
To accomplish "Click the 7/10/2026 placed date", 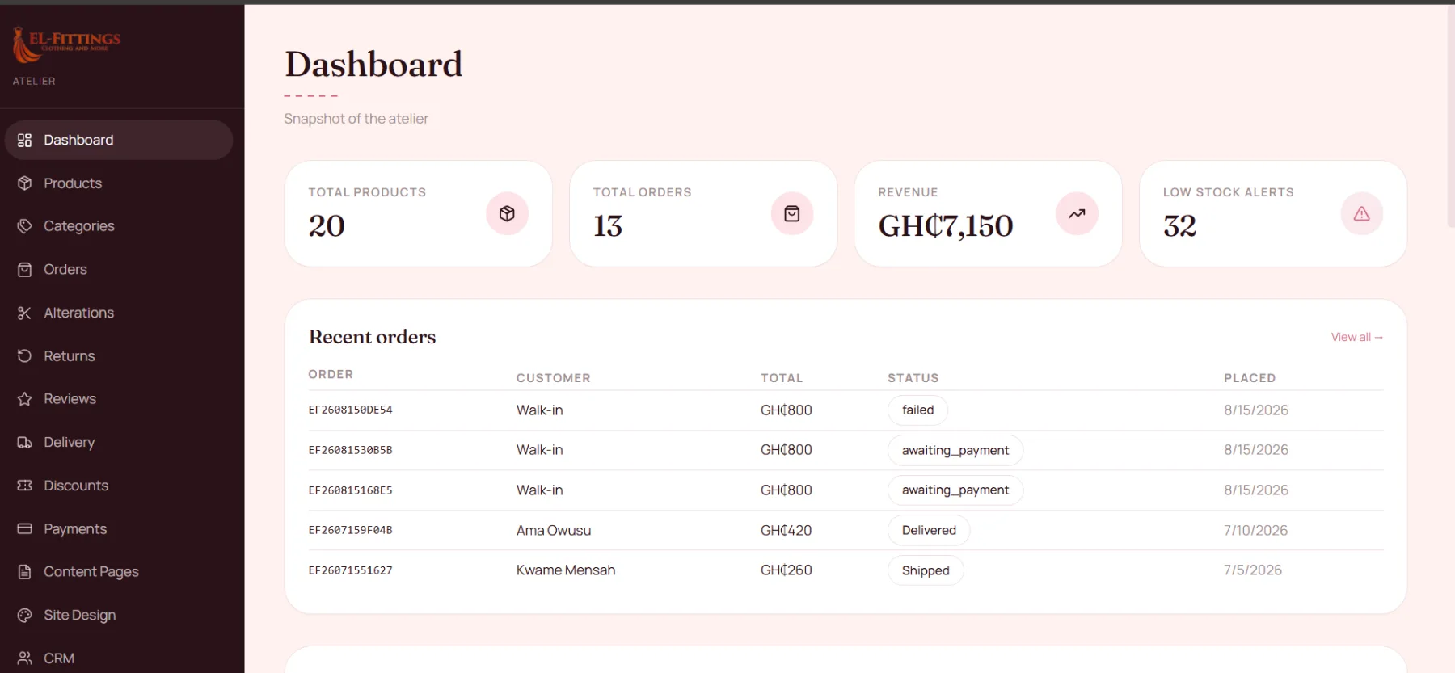I will click(x=1255, y=531).
